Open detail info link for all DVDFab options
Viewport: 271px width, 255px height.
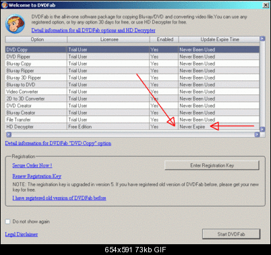click(x=93, y=30)
